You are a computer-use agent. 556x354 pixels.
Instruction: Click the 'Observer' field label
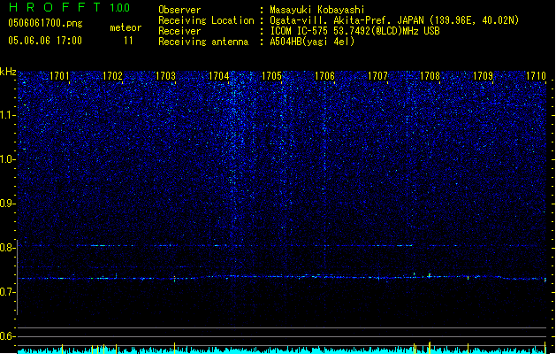(179, 10)
